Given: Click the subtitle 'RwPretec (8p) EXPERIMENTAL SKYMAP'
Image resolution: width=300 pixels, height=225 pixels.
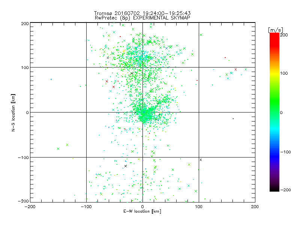Looking at the screenshot, I should pos(142,18).
